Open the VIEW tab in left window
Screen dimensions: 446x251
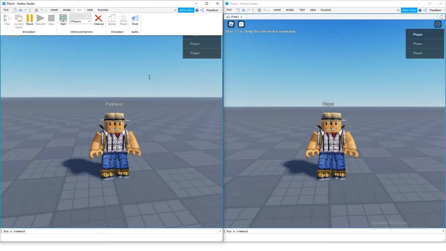pos(90,10)
